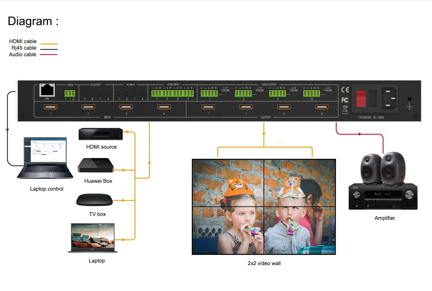Click the AC power inlet socket
The width and height of the screenshot is (432, 291).
(x=389, y=99)
